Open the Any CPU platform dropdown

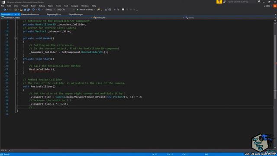[x=65, y=10]
